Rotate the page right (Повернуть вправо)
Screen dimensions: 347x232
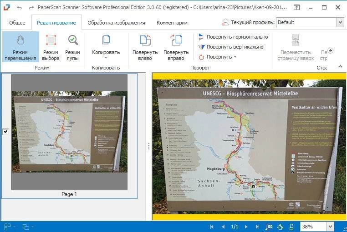click(x=176, y=47)
